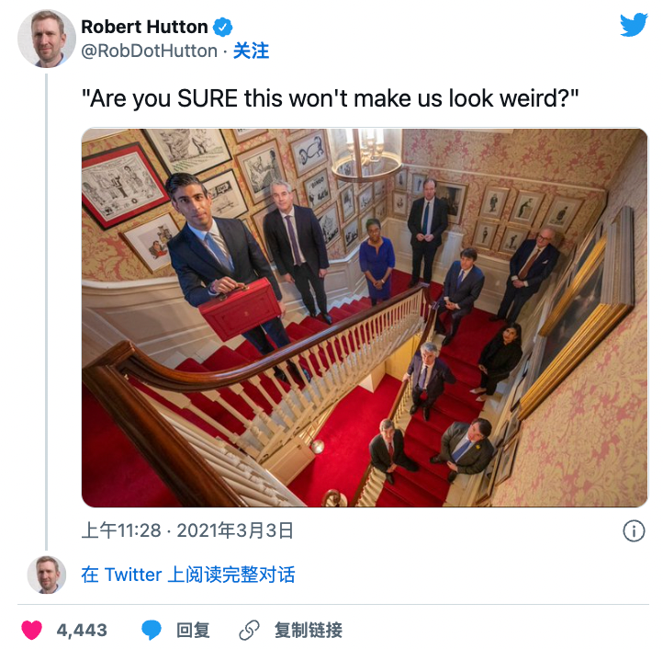Image resolution: width=663 pixels, height=649 pixels.
Task: Click the blue verified badge
Action: pos(222,27)
